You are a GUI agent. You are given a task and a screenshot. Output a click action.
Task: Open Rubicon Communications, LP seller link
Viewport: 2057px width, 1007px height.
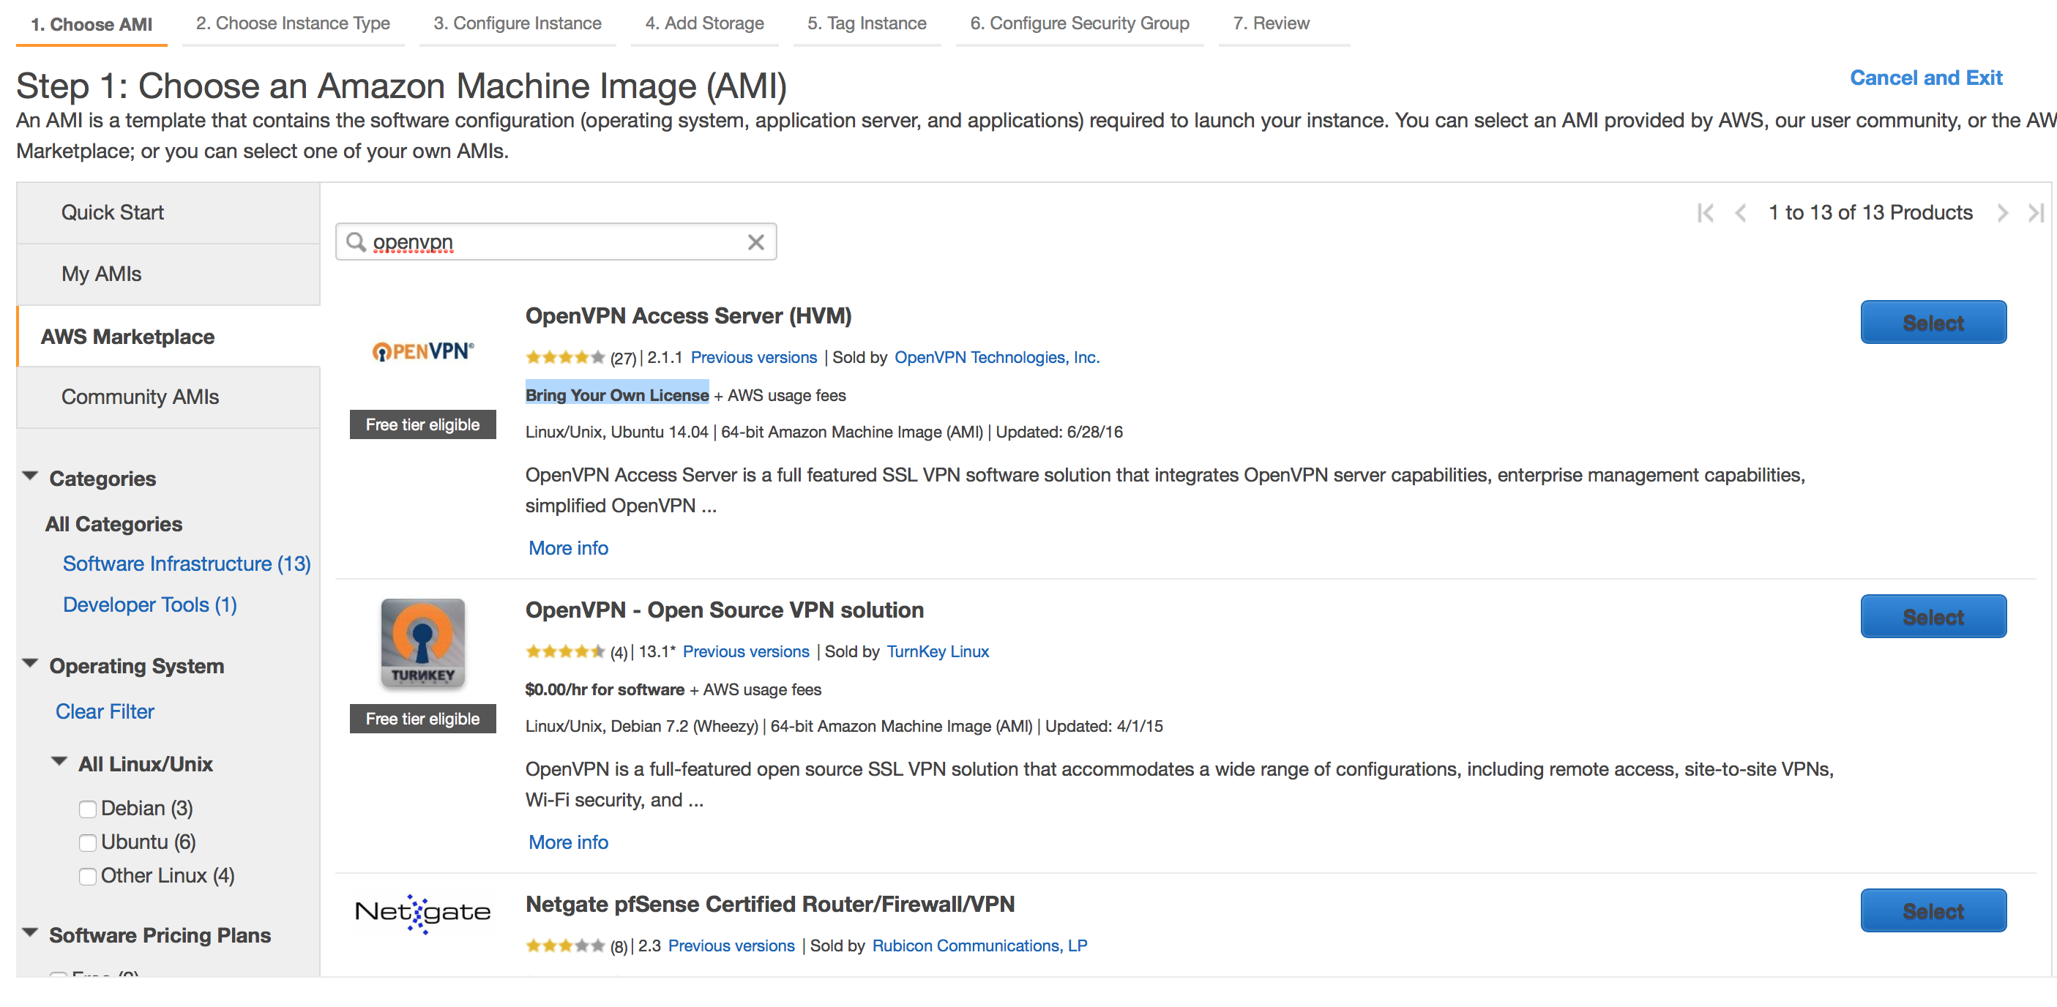[979, 945]
